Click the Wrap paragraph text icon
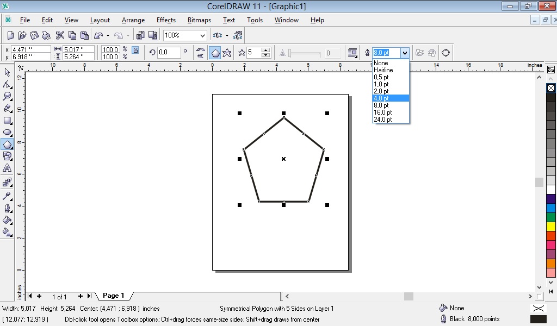The height and width of the screenshot is (326, 557). (352, 53)
